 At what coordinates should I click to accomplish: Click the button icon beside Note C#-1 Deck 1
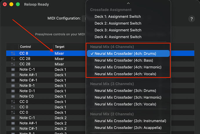coord(13,80)
